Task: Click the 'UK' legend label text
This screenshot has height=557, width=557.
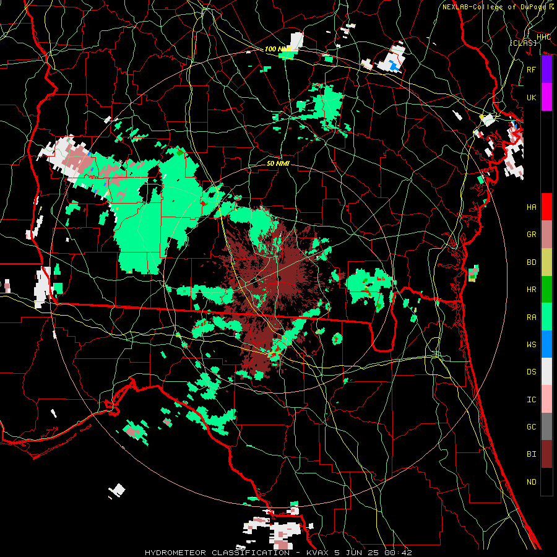Action: point(531,97)
